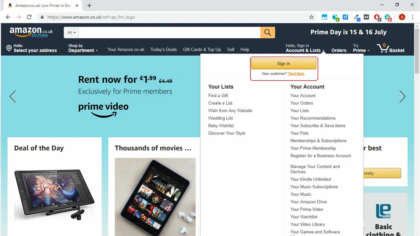Click the green extension icon with badge 6

388,17
